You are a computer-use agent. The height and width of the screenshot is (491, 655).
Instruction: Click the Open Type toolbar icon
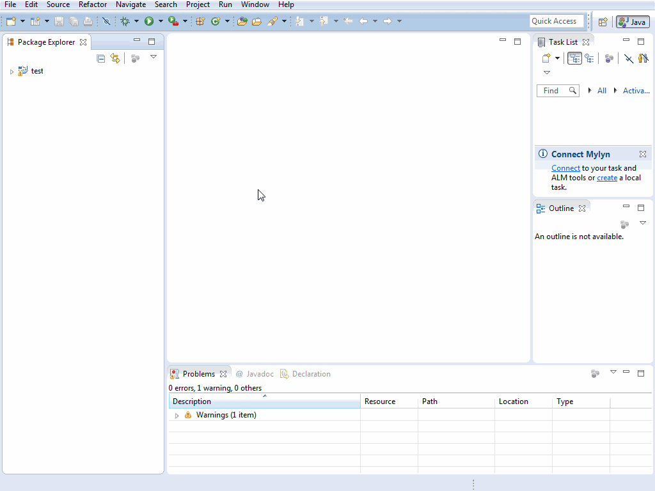coord(242,21)
